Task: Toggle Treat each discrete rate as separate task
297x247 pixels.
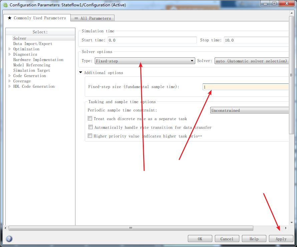Action: (90, 118)
